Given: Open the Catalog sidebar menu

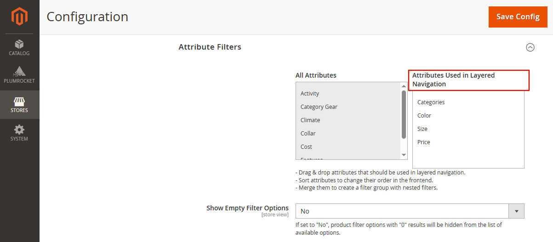Looking at the screenshot, I should (19, 48).
